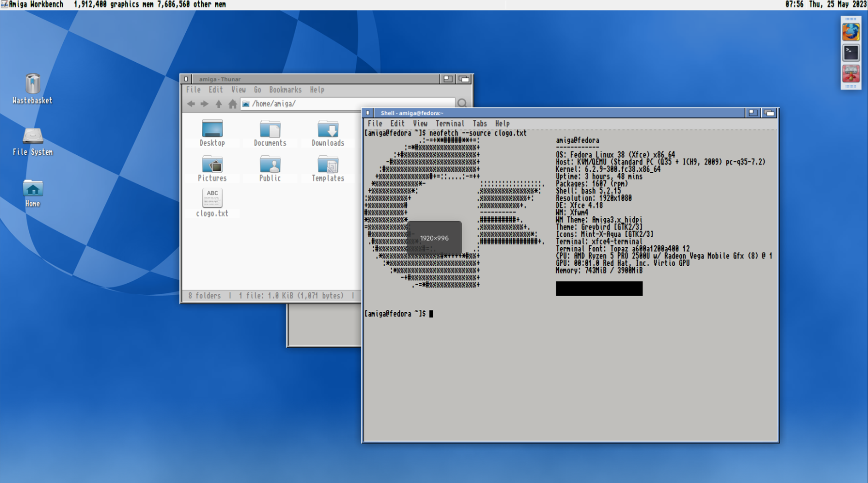Open the Shell window Edit menu
Viewport: 868px width, 483px height.
[397, 123]
